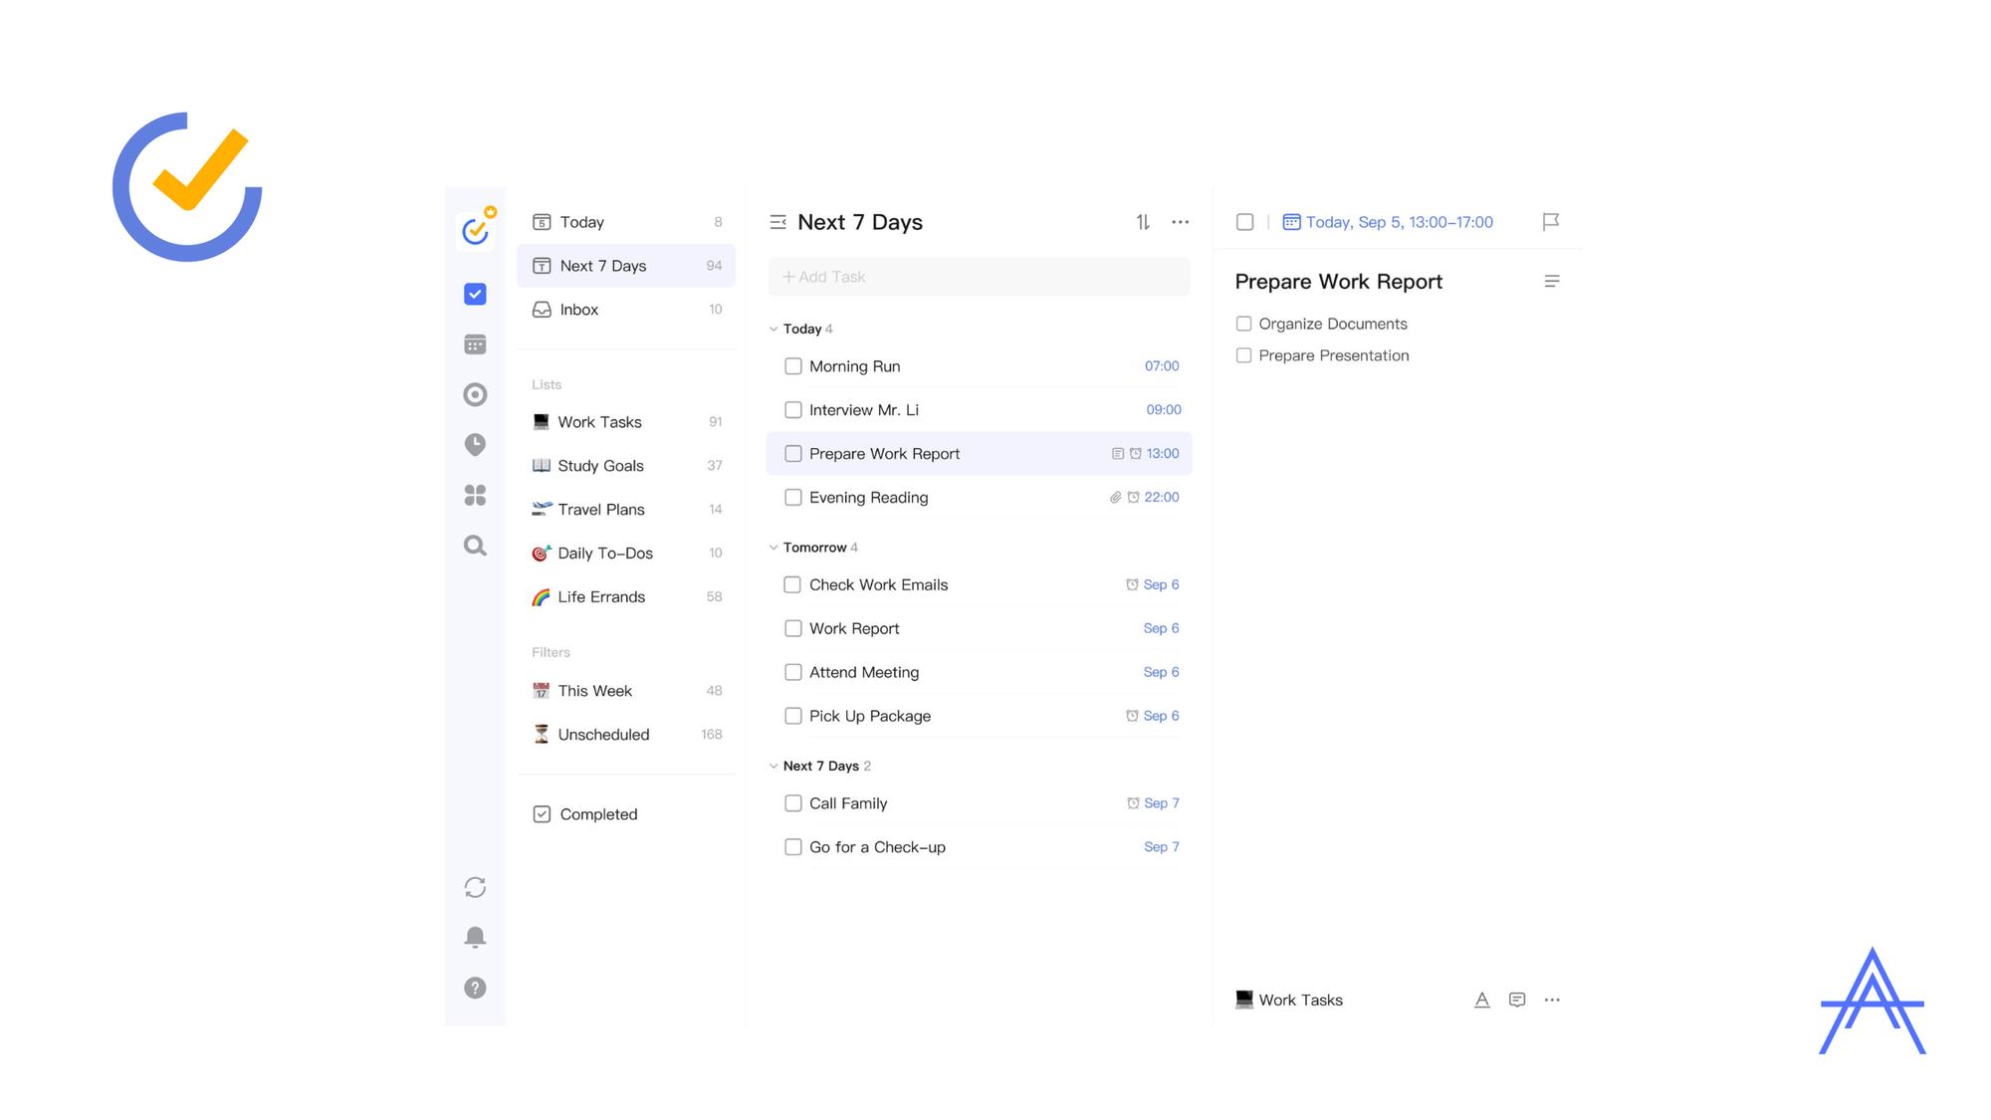Click the text format A icon

click(1482, 1000)
